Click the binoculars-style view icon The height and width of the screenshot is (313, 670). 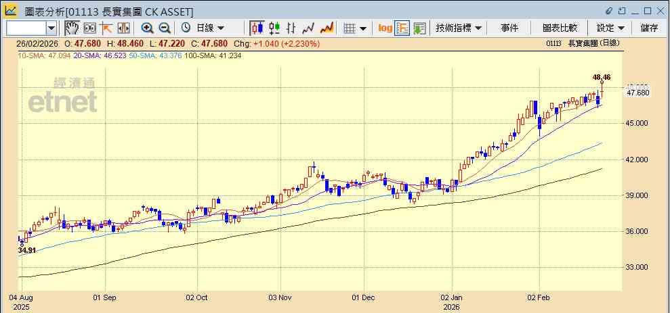point(89,28)
